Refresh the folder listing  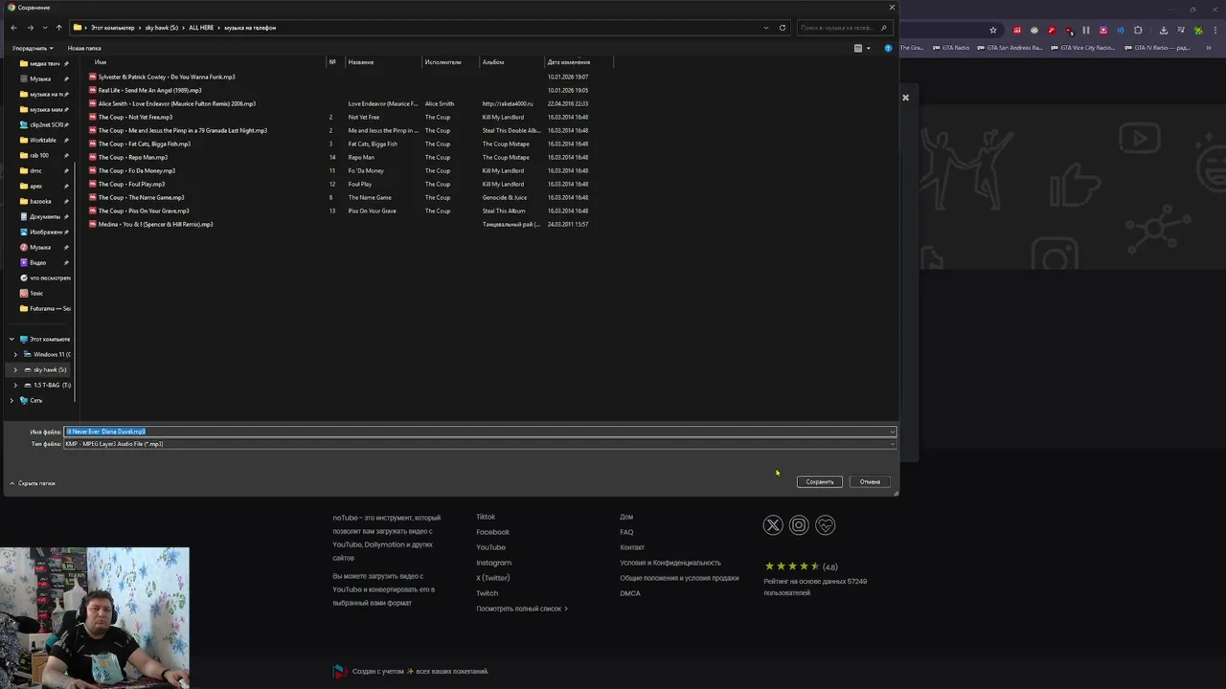pos(783,28)
